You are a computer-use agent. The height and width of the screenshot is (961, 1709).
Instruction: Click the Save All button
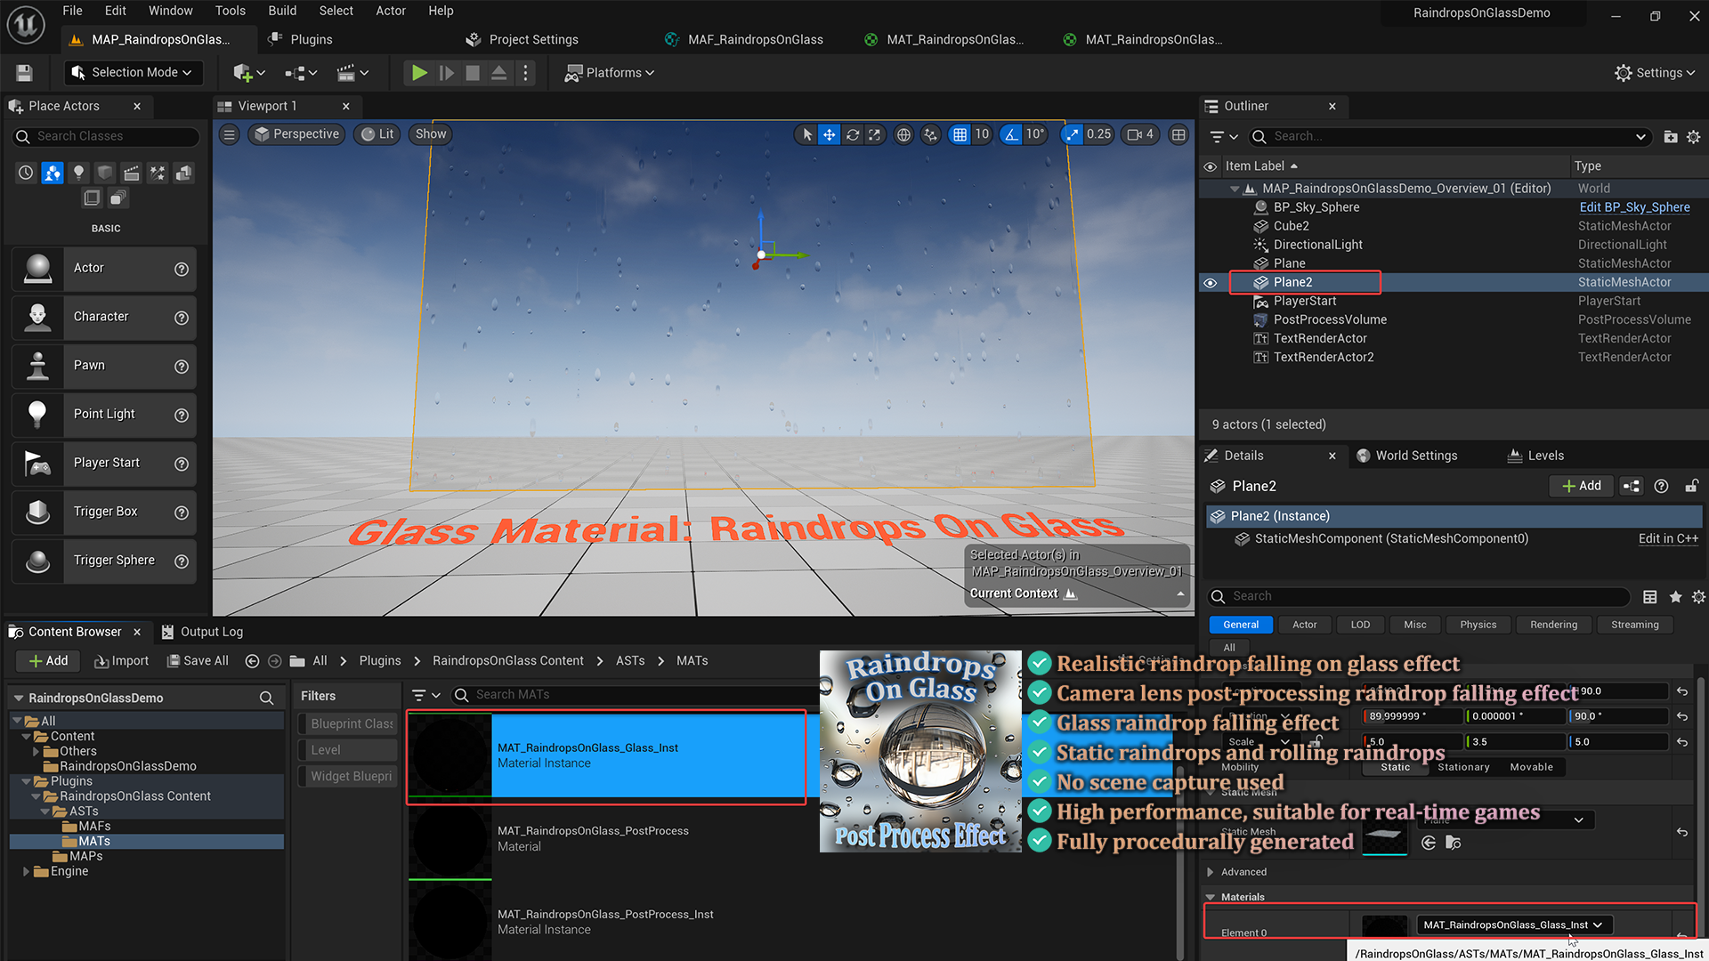[x=198, y=661]
